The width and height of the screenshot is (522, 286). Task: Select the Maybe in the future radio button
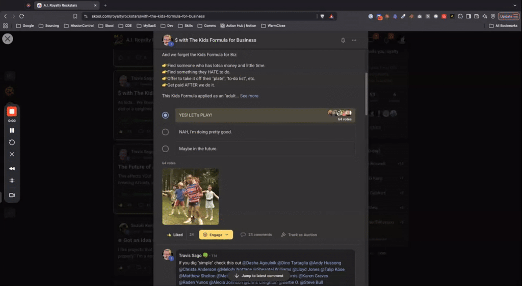166,149
